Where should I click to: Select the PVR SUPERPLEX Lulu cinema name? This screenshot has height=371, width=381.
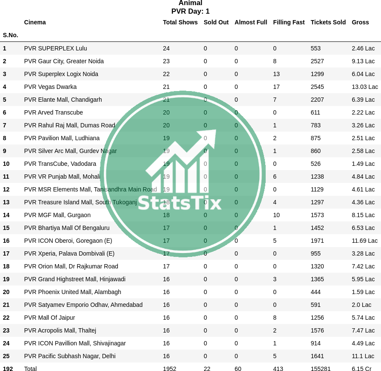point(56,48)
